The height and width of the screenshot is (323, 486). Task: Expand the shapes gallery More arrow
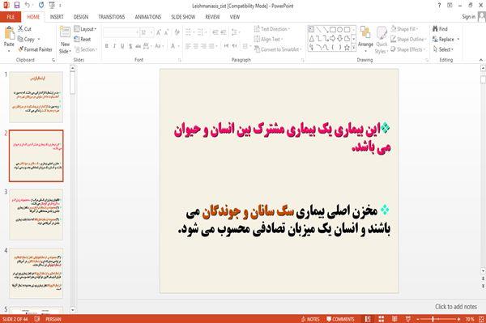(353, 48)
